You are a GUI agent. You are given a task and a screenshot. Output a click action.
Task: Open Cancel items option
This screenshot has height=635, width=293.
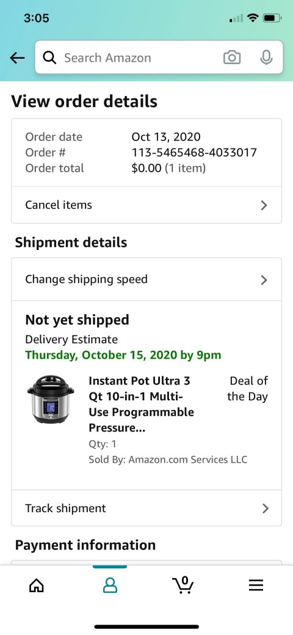click(146, 205)
